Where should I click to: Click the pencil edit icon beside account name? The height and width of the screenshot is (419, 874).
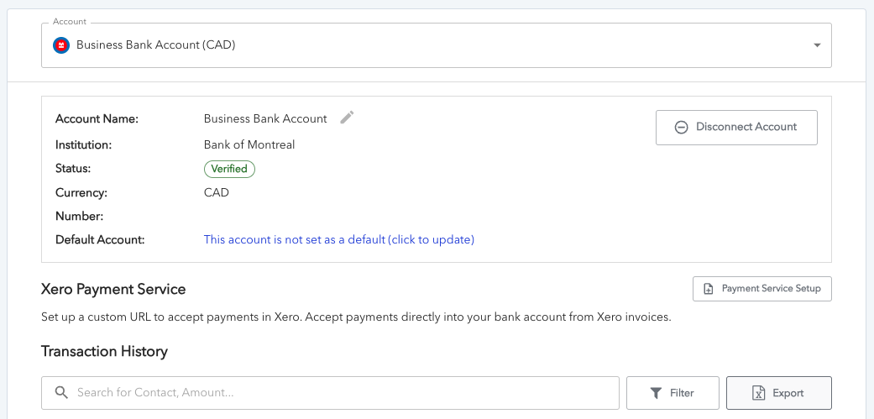(347, 118)
